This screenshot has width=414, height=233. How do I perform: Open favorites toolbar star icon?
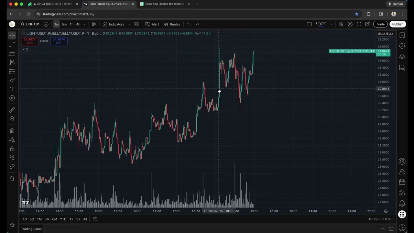click(12, 225)
